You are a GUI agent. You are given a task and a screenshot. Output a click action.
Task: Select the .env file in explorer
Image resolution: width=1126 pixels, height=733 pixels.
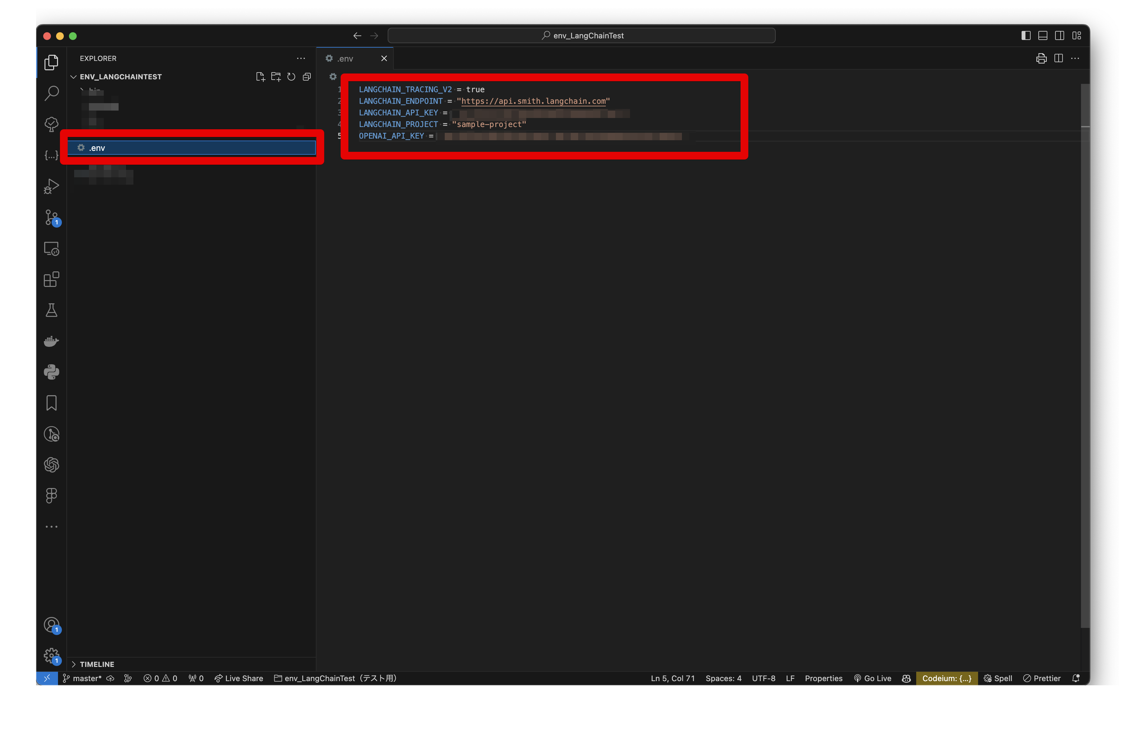click(x=192, y=148)
